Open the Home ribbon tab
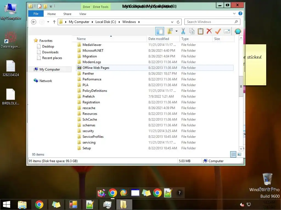Image resolution: width=281 pixels, height=210 pixels. (x=51, y=14)
